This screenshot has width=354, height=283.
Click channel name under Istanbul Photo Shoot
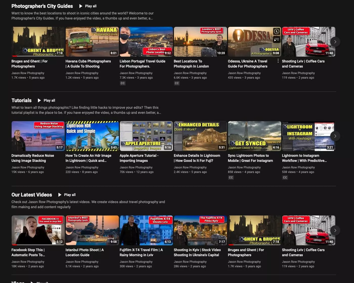(82, 262)
